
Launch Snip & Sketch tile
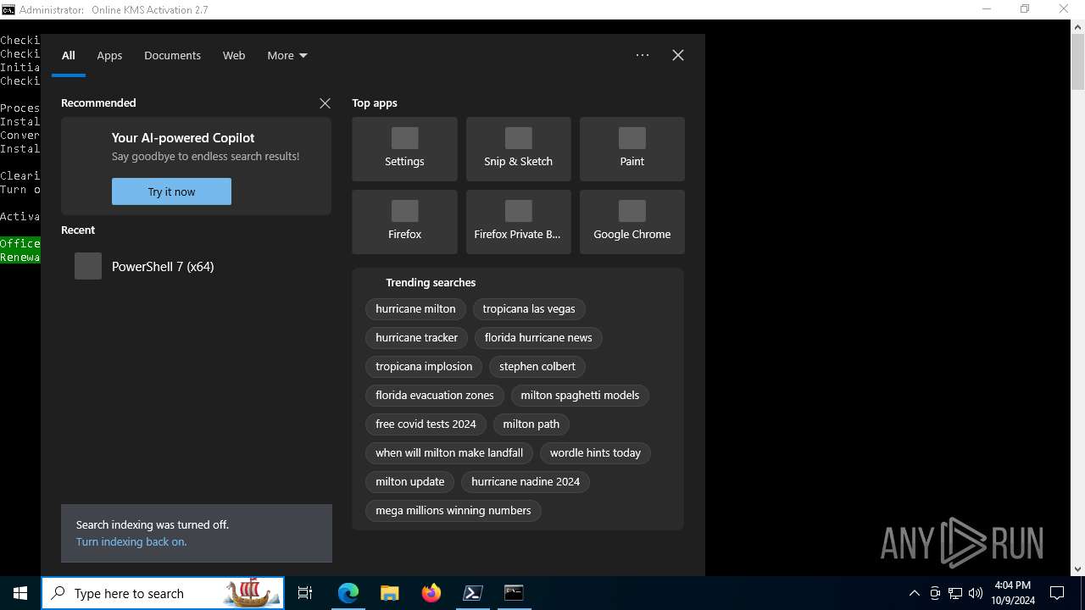(518, 149)
